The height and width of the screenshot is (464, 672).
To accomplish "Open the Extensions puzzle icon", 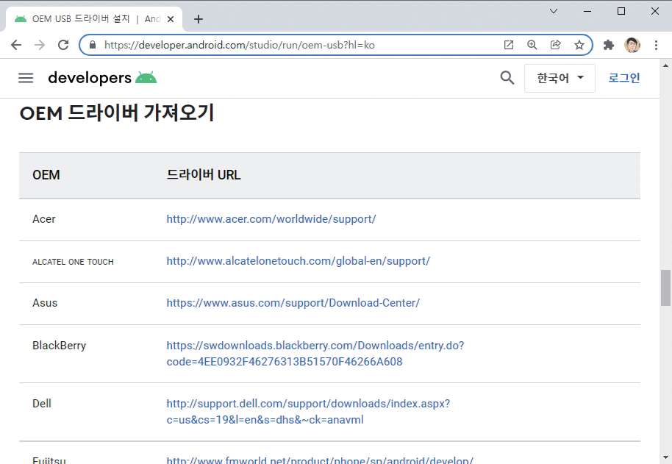I will [609, 45].
